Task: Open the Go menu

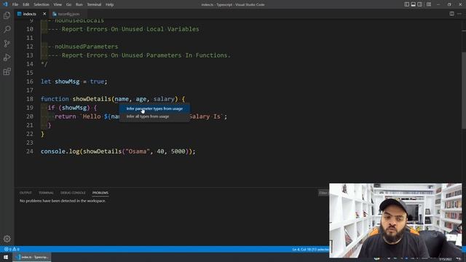Action: coord(68,4)
